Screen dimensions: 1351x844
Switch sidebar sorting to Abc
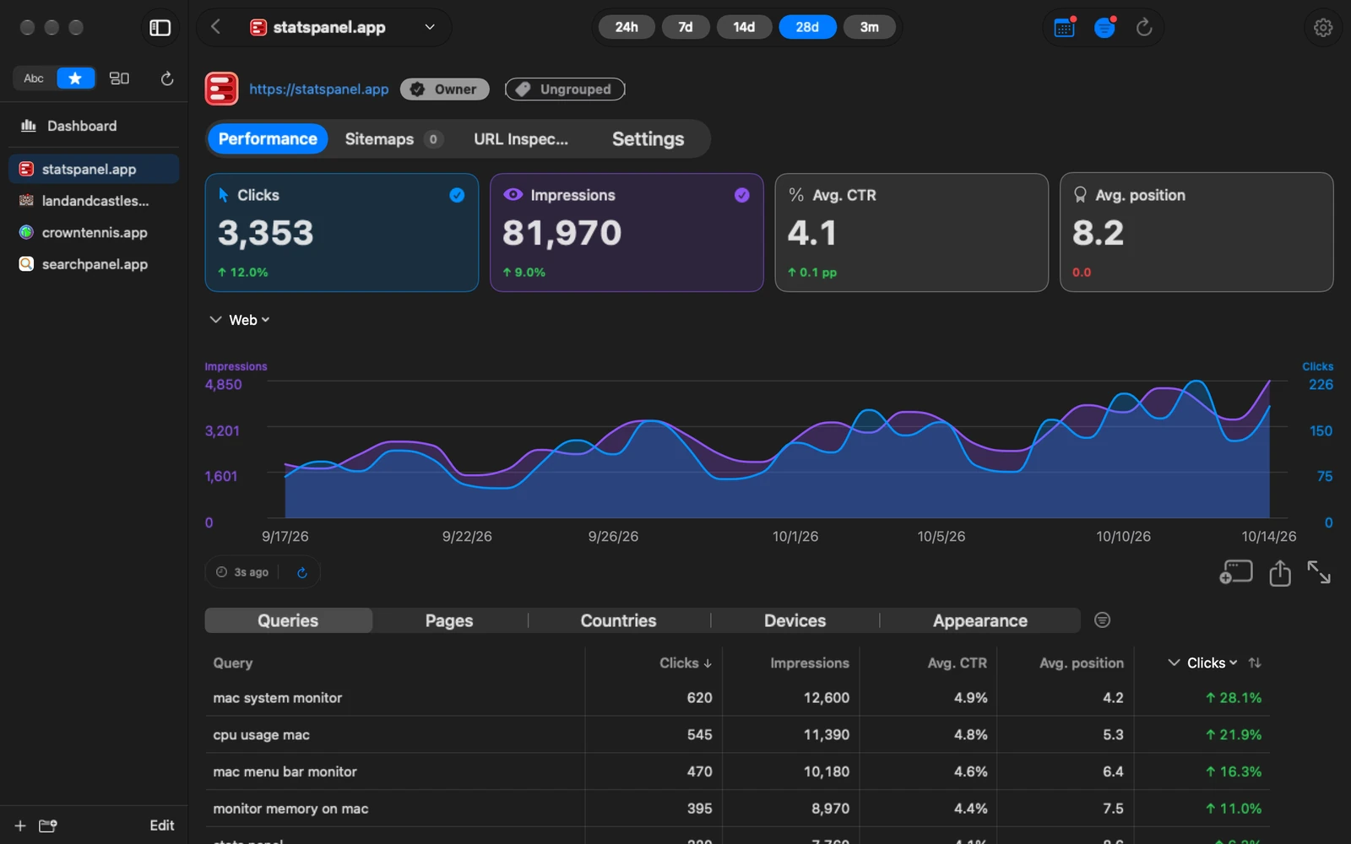click(x=34, y=78)
